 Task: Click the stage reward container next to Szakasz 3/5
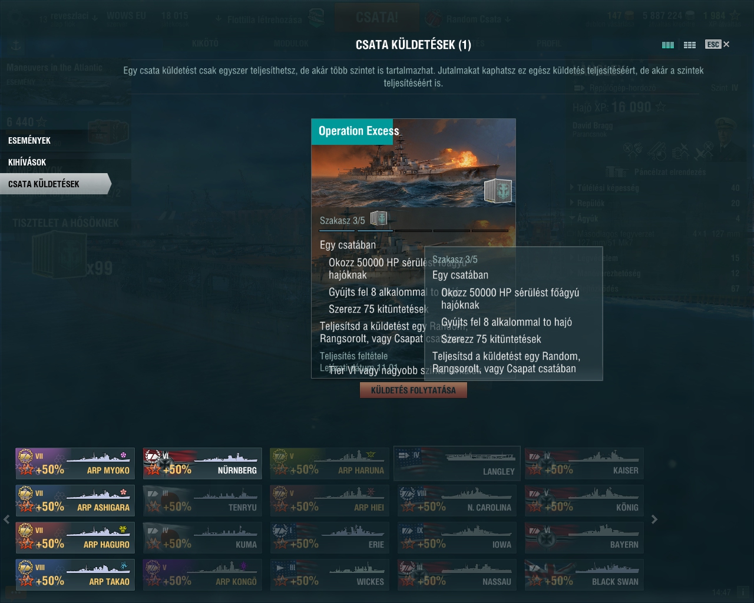(379, 218)
